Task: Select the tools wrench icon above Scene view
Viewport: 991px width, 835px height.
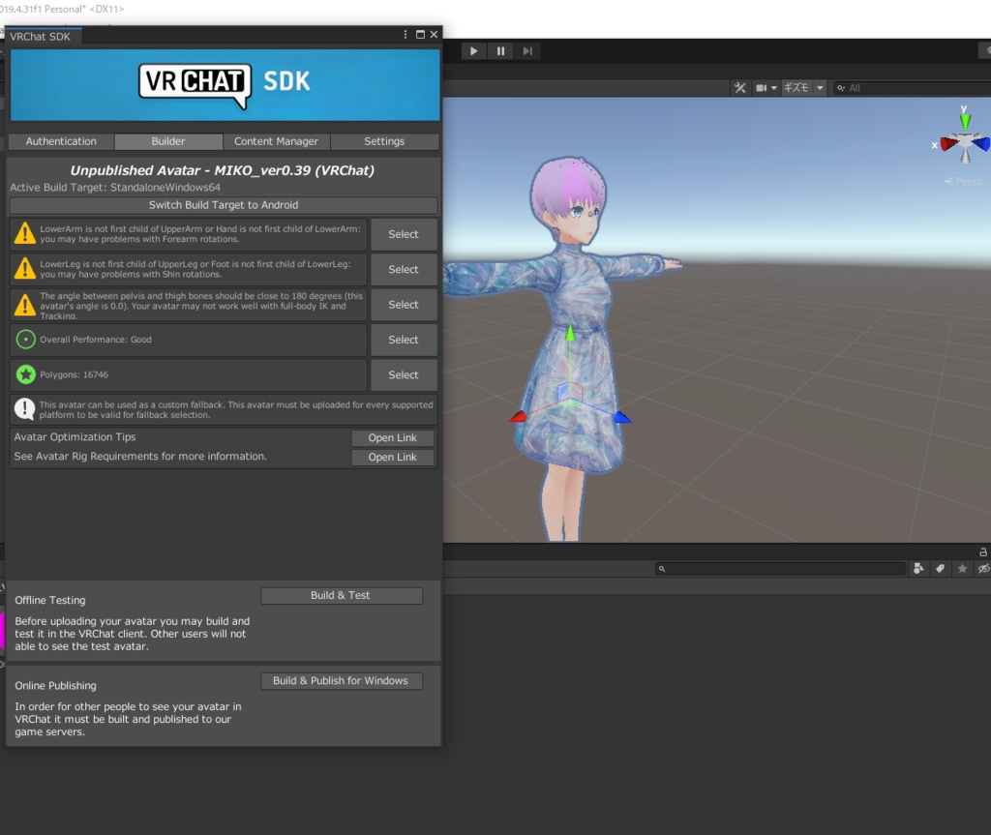Action: coord(739,87)
